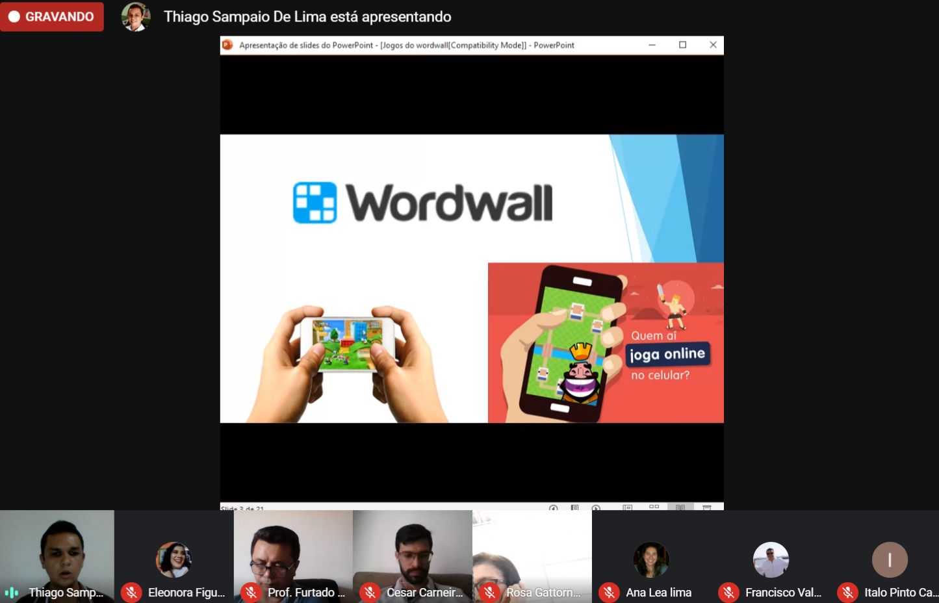Click the muted mic icon beside Ana Lea lima
The width and height of the screenshot is (939, 603).
[x=609, y=593]
